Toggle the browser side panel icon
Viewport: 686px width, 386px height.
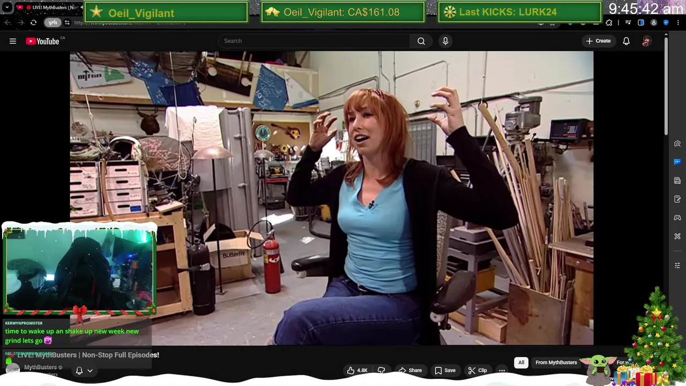click(x=641, y=23)
